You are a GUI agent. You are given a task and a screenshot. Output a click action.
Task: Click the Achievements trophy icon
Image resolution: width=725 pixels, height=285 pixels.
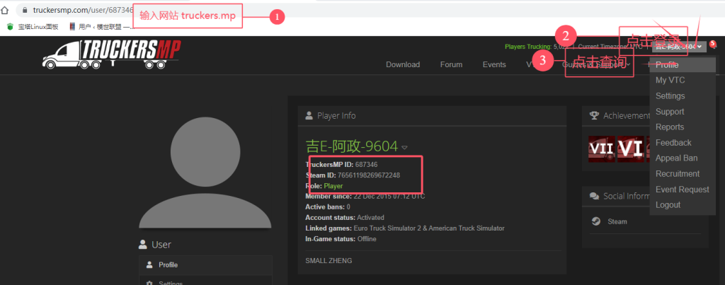pyautogui.click(x=595, y=115)
